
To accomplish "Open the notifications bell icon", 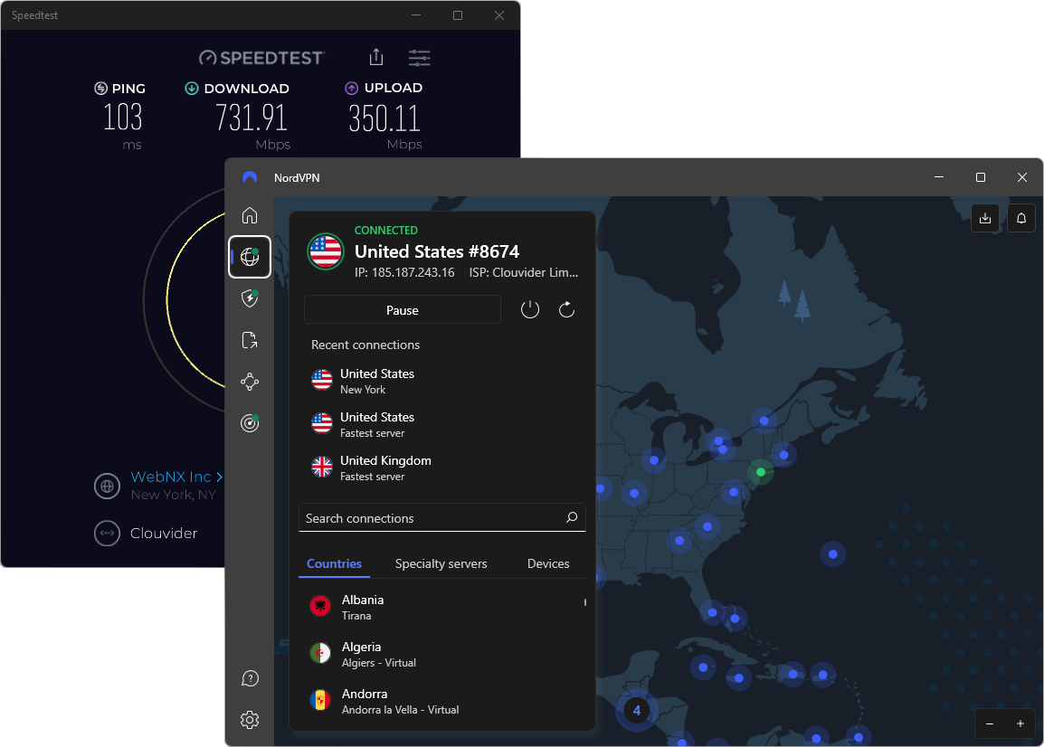I will point(1021,218).
